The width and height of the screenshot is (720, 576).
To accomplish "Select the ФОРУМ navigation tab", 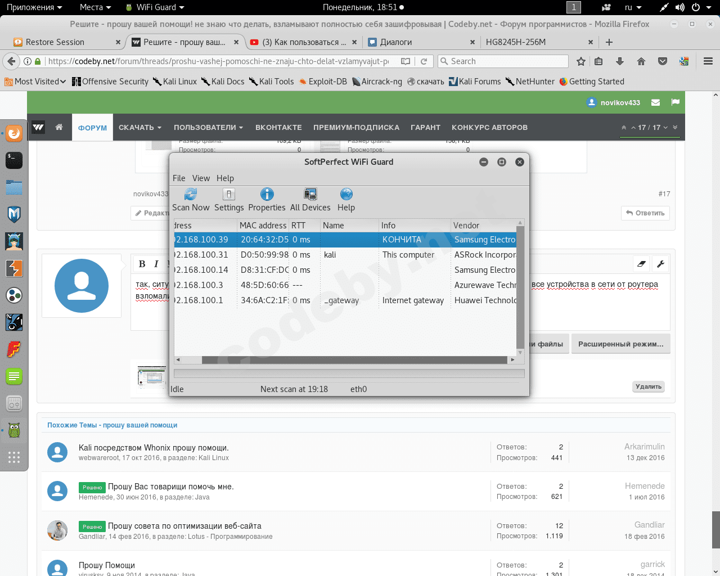I will tap(92, 128).
